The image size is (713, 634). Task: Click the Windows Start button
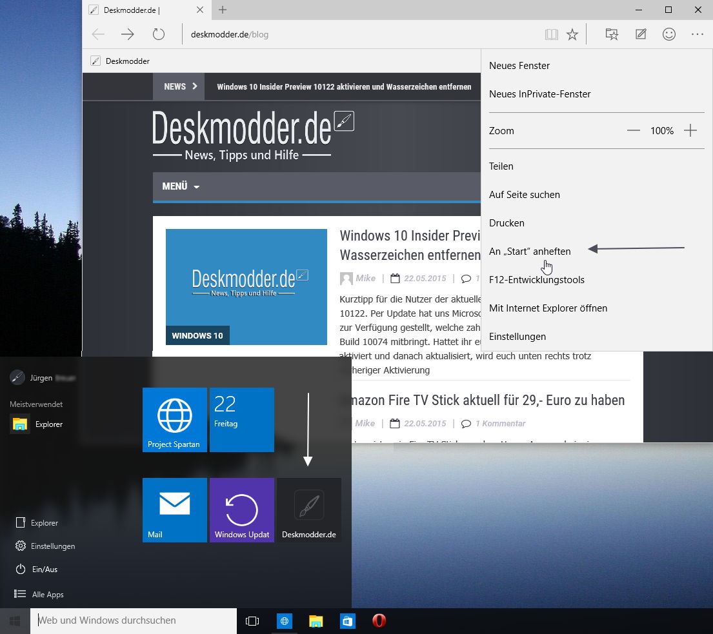click(15, 621)
